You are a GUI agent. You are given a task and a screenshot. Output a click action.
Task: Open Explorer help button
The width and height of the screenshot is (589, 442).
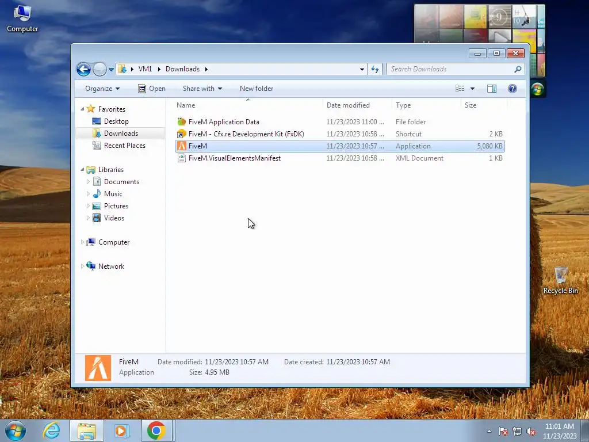click(512, 89)
